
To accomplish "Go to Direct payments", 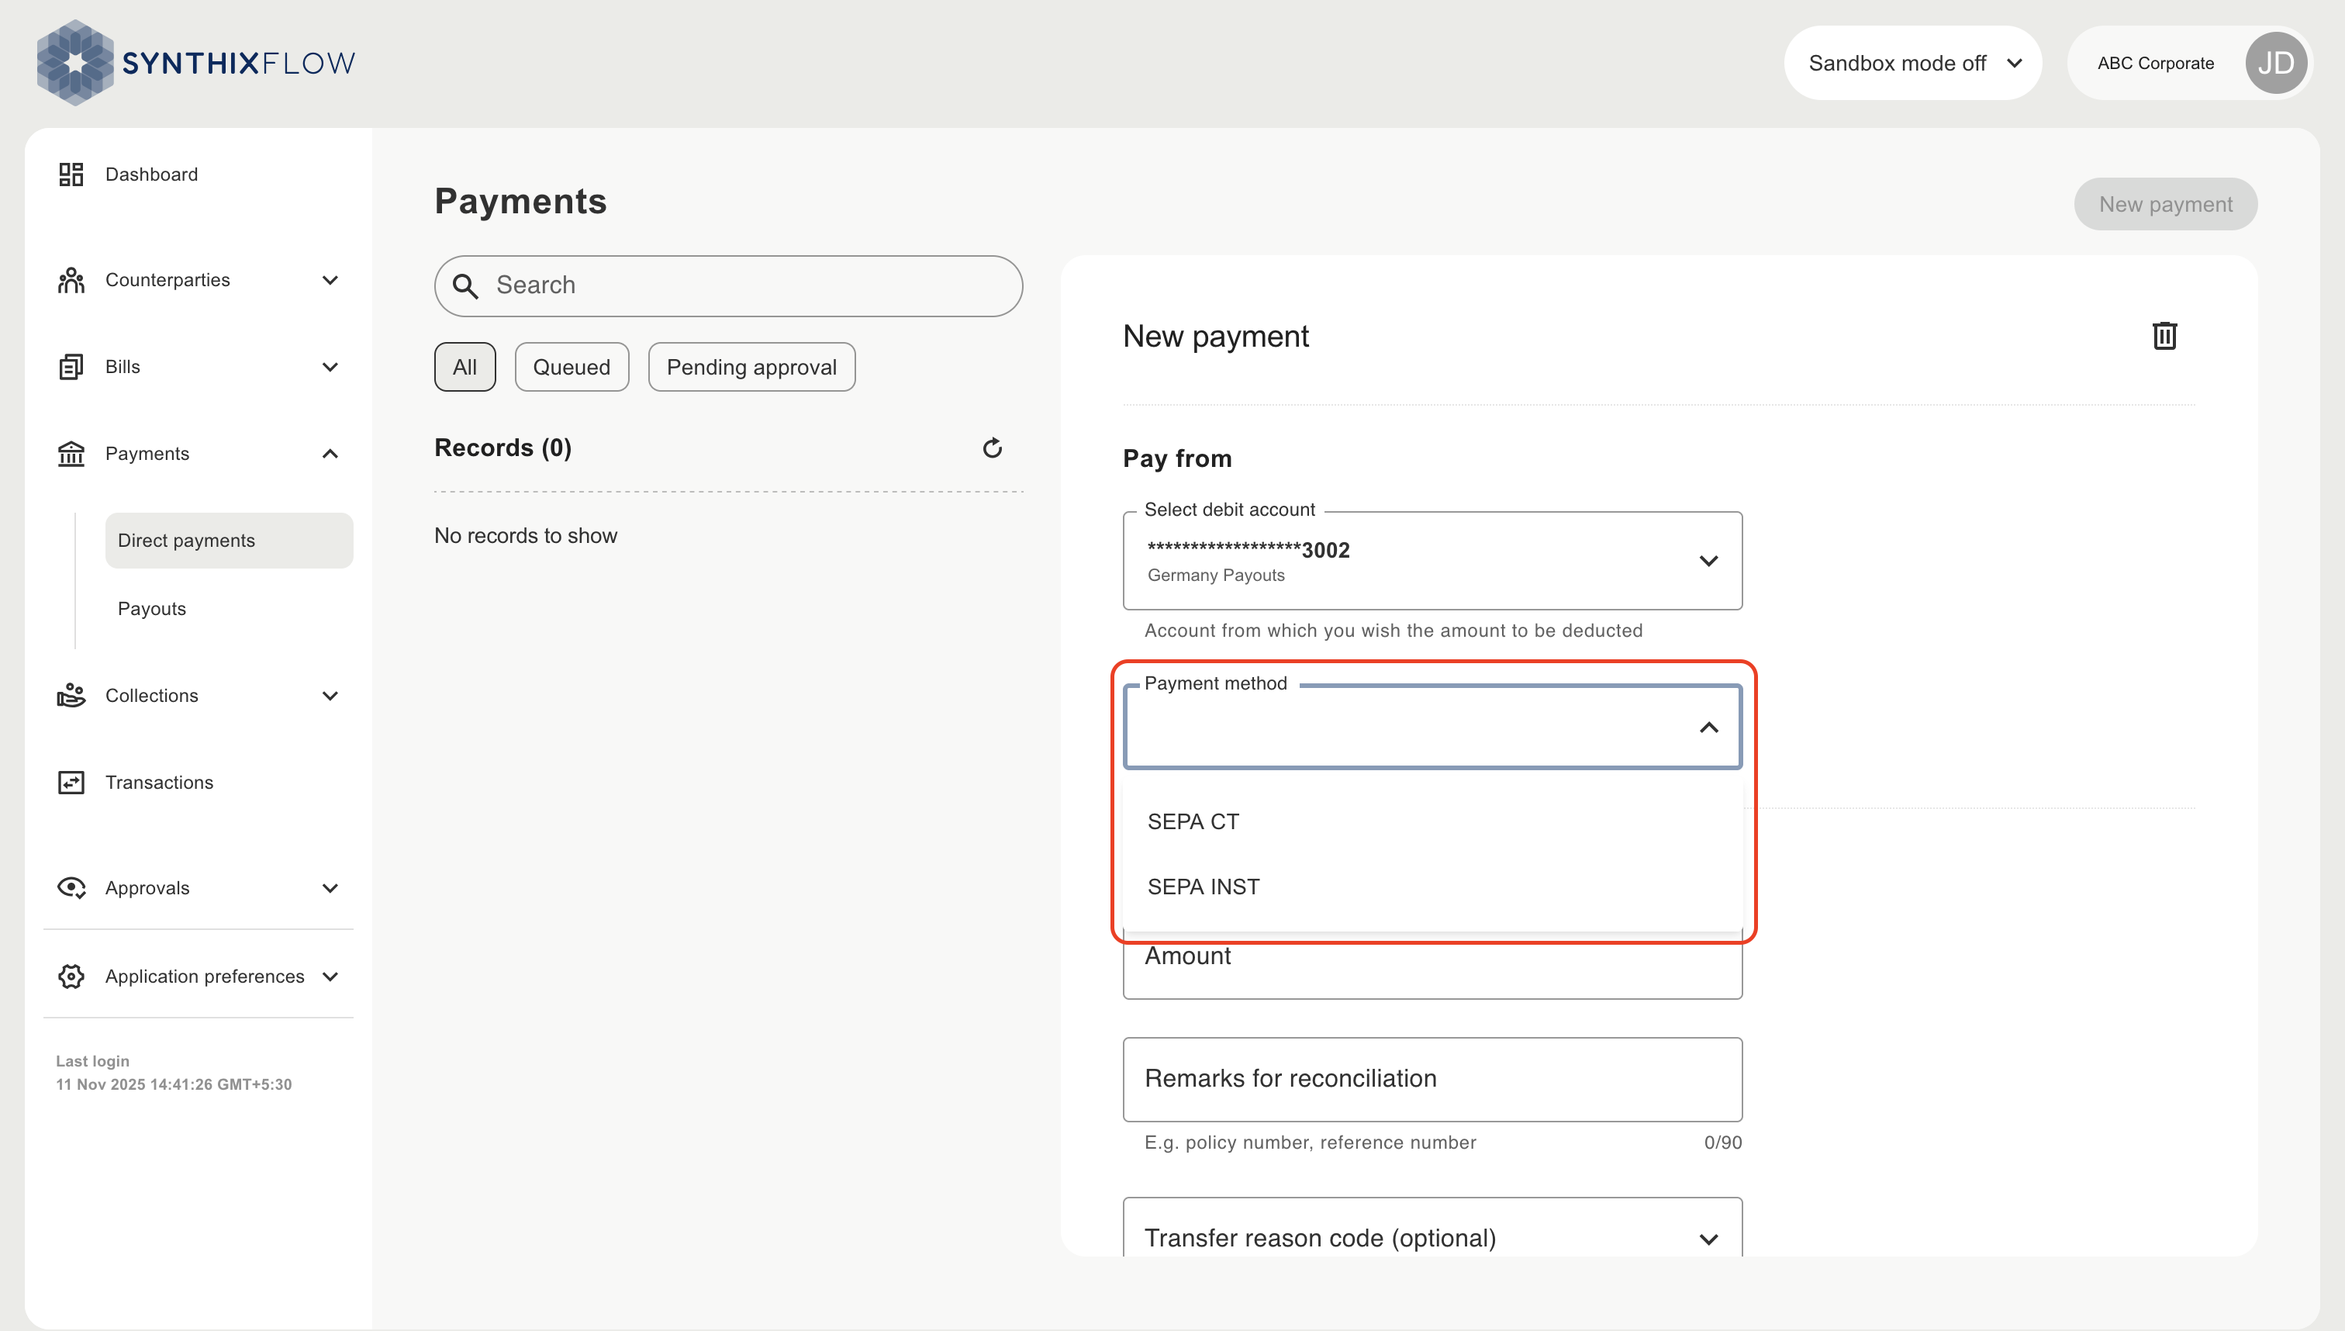I will pyautogui.click(x=229, y=541).
